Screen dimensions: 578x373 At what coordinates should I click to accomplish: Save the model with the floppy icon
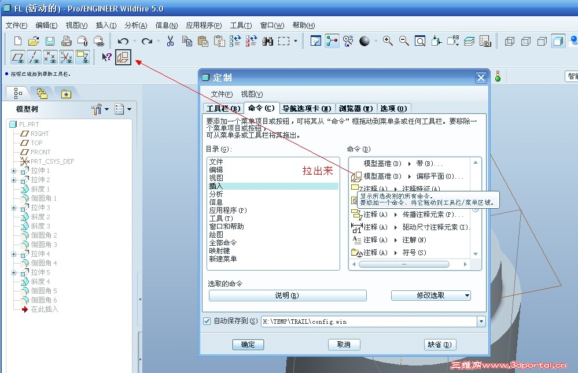50,41
